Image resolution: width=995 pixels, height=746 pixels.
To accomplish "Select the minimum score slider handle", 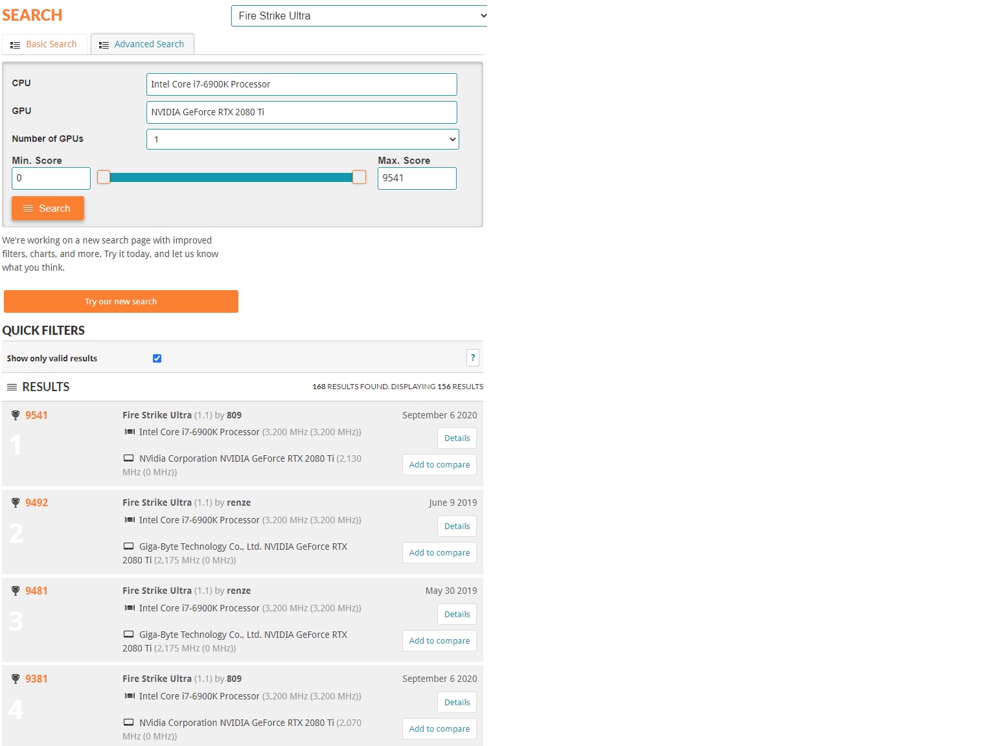I will [x=104, y=177].
